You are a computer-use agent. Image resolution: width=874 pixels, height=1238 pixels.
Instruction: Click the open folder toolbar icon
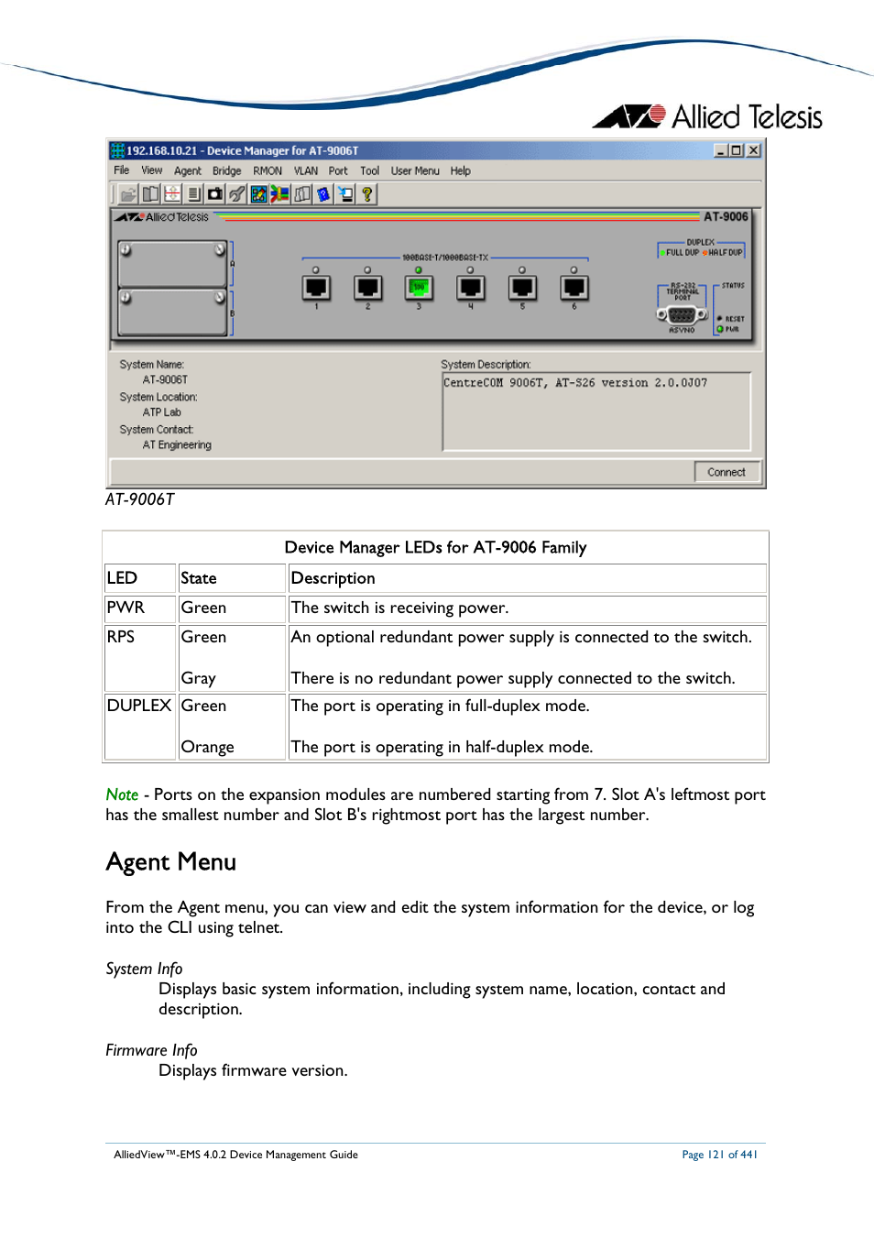coord(128,194)
